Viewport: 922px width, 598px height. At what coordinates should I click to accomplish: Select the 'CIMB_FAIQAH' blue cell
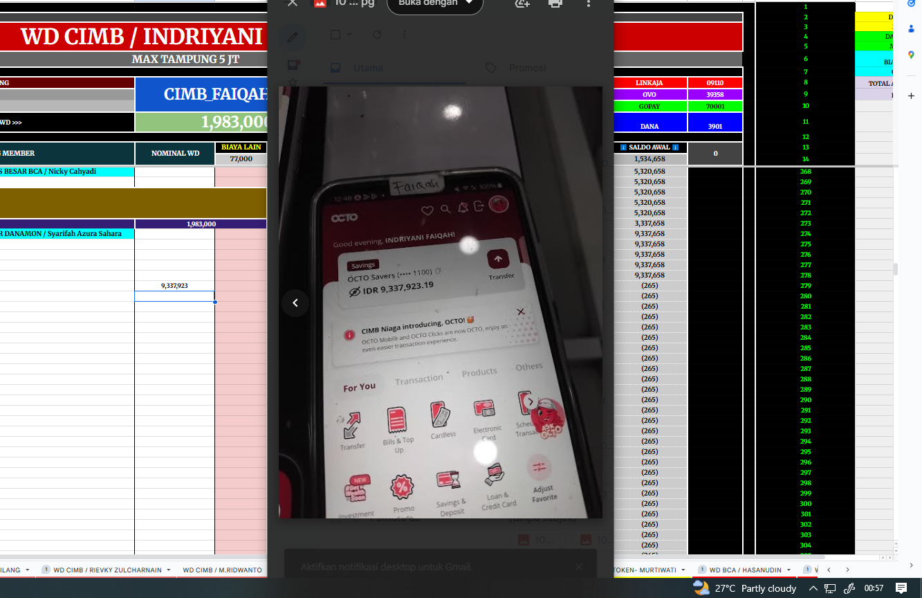pyautogui.click(x=201, y=94)
